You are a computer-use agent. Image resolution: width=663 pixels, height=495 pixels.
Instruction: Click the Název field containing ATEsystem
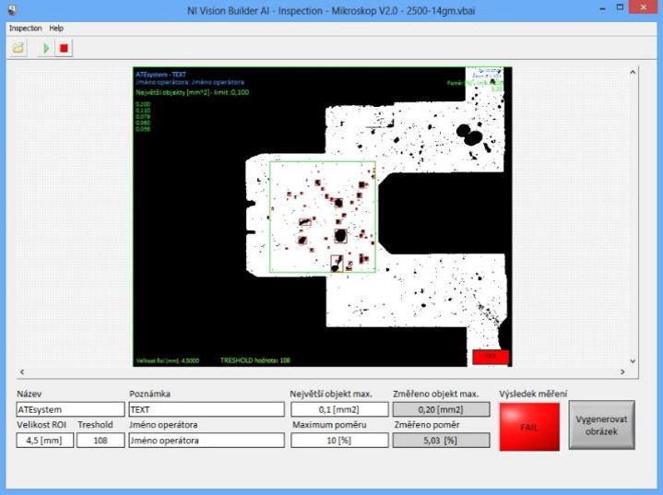coord(71,409)
